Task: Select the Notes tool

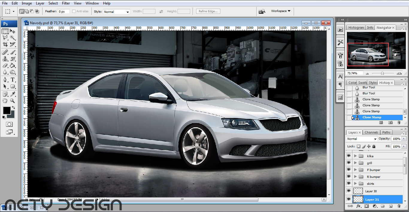Action: pyautogui.click(x=5, y=94)
